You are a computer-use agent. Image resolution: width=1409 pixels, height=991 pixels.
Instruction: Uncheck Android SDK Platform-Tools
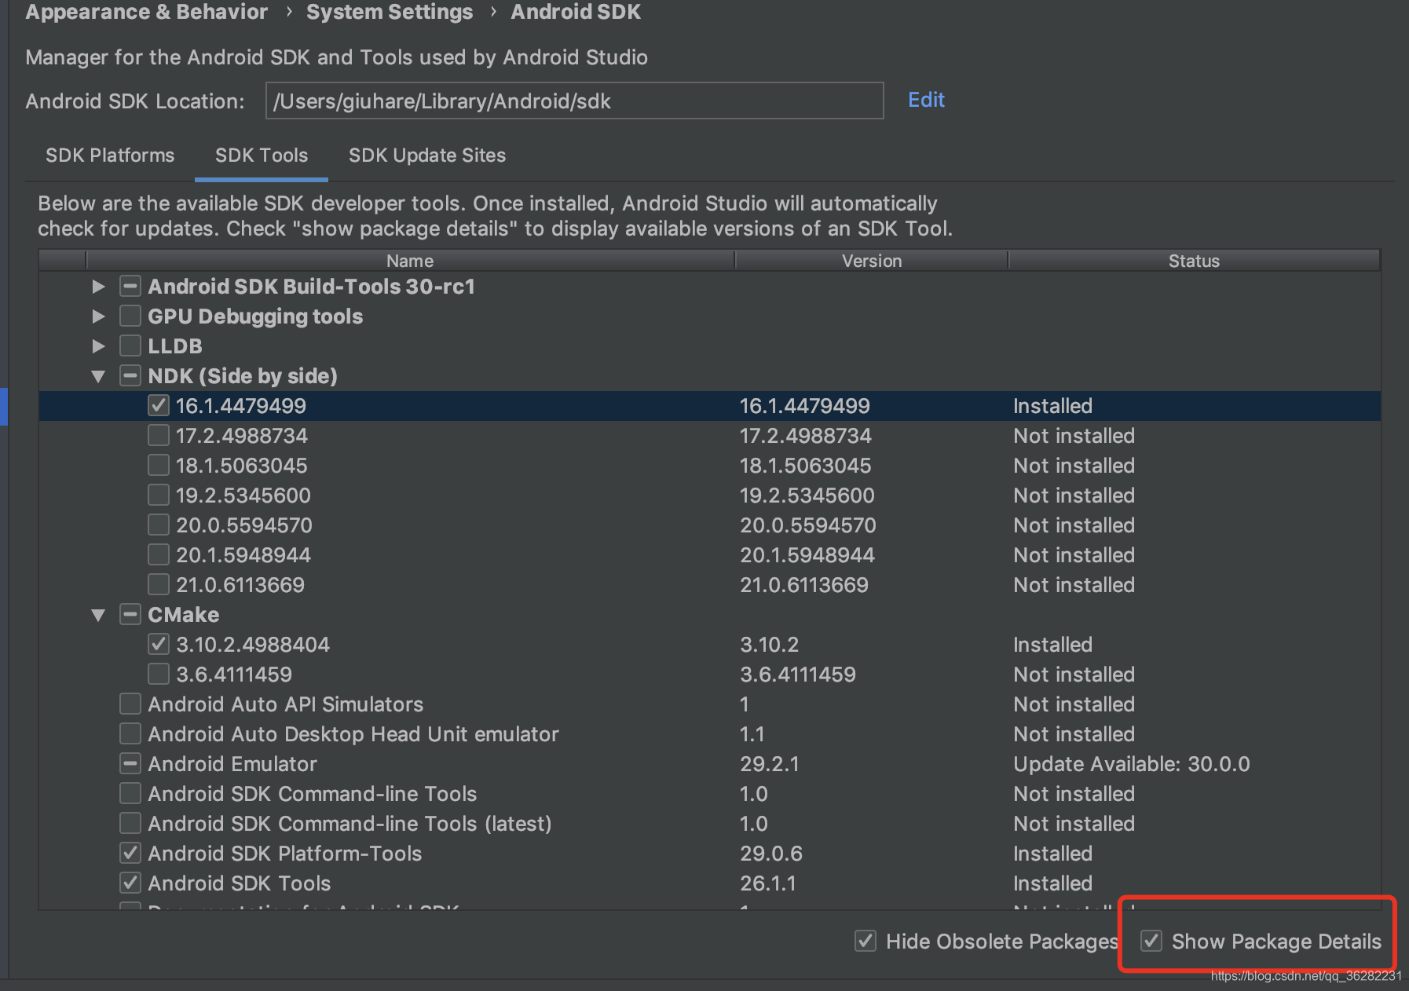[130, 853]
